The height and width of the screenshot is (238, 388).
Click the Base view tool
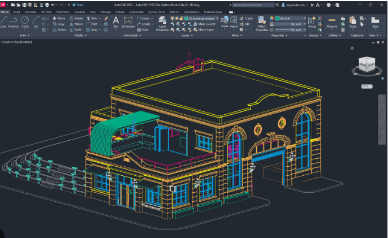click(375, 22)
